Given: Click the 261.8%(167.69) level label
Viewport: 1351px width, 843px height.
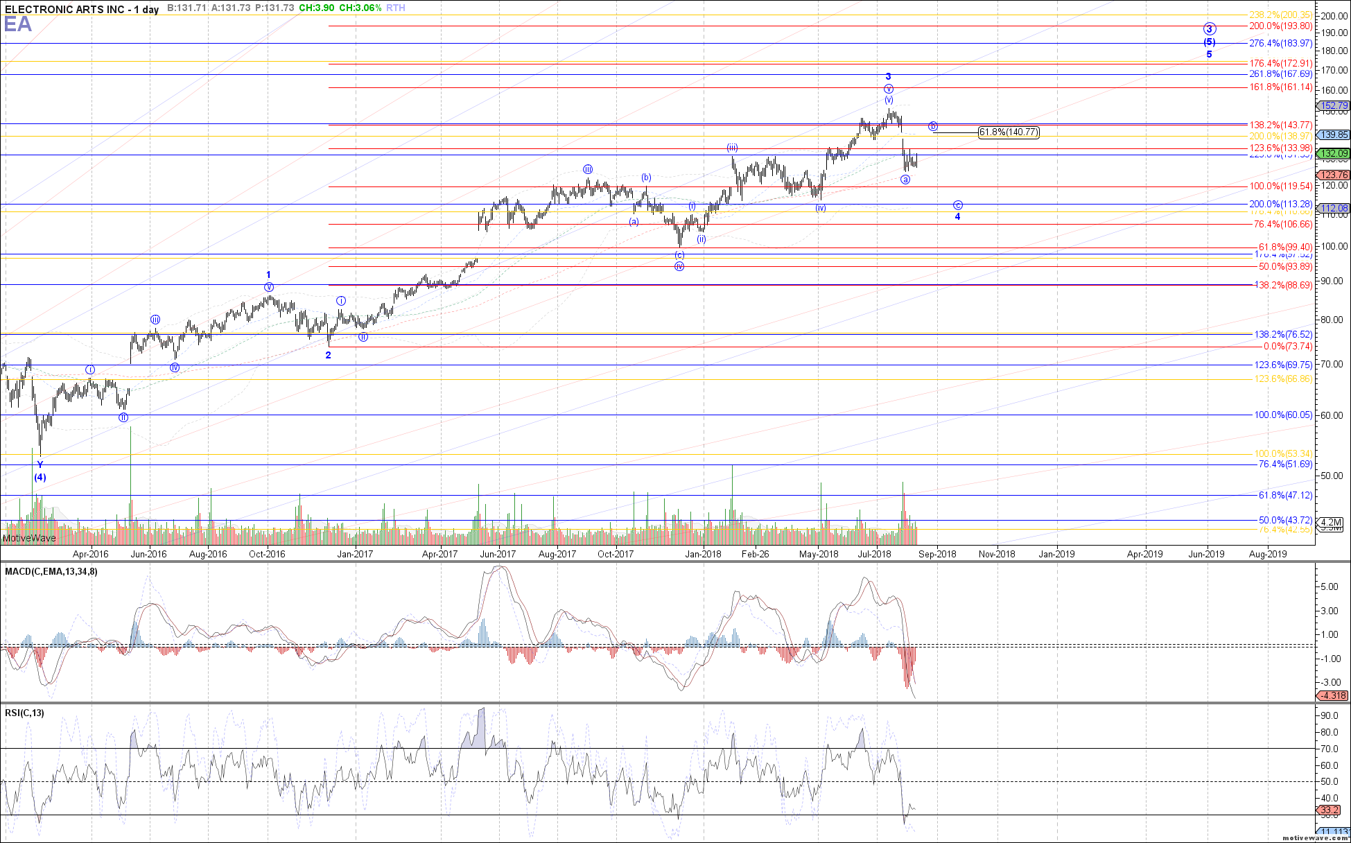Looking at the screenshot, I should pos(1281,74).
